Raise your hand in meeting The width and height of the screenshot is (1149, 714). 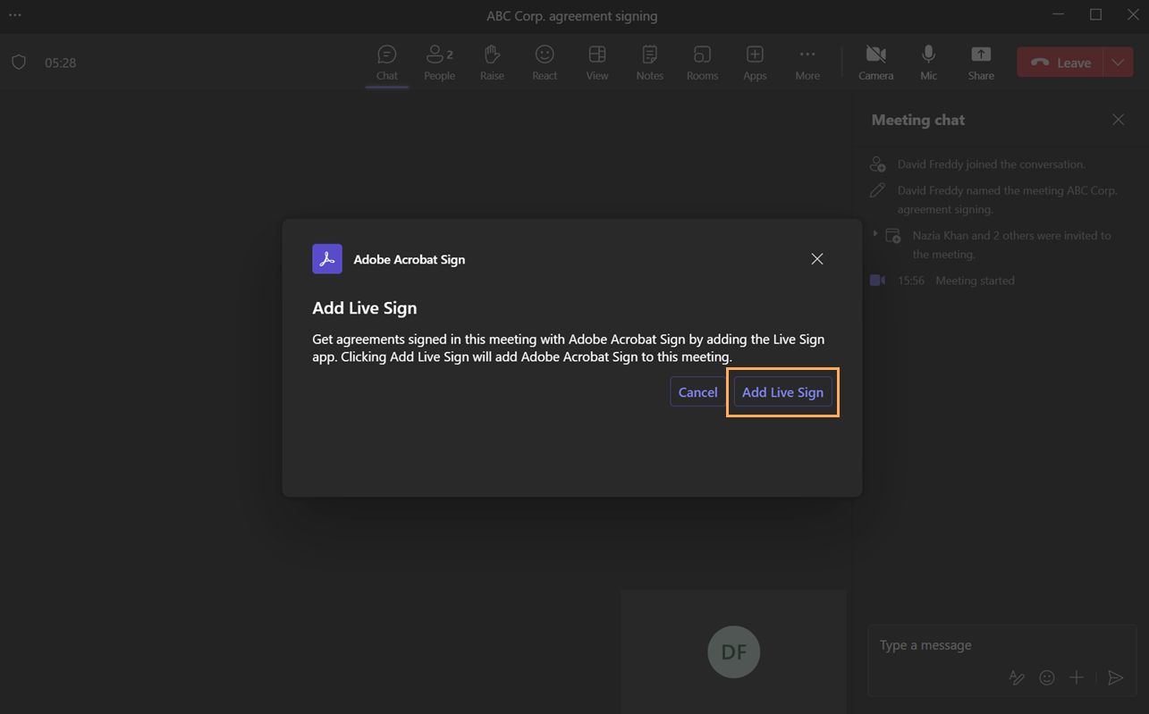coord(492,63)
